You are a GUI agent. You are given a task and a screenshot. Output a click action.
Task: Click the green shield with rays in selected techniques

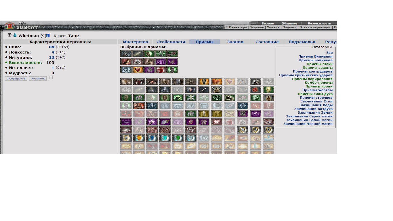click(x=161, y=54)
